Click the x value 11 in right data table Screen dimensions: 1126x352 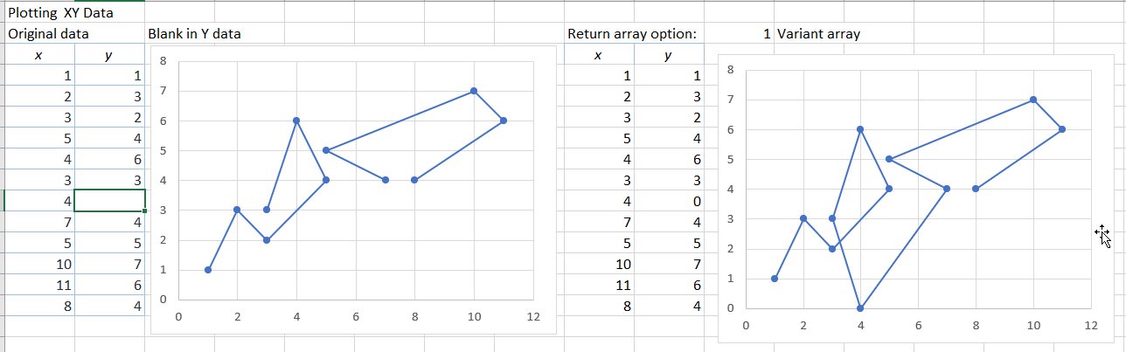pos(622,285)
